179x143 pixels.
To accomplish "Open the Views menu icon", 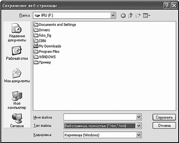I will pyautogui.click(x=146, y=16).
